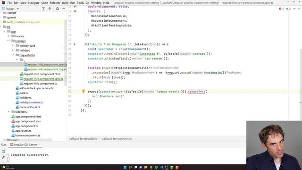Open VS Code from taskbar
This screenshot has width=302, height=170.
pyautogui.click(x=161, y=167)
